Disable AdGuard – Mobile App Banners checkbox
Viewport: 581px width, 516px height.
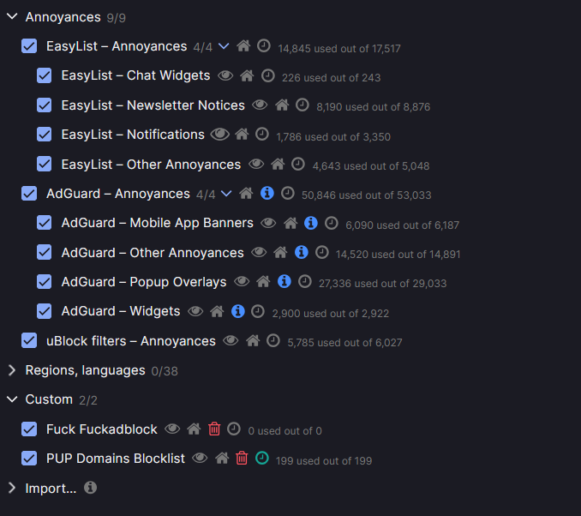click(x=44, y=223)
